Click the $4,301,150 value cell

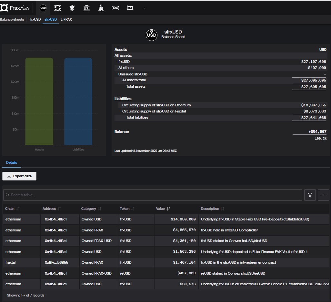tap(184, 241)
